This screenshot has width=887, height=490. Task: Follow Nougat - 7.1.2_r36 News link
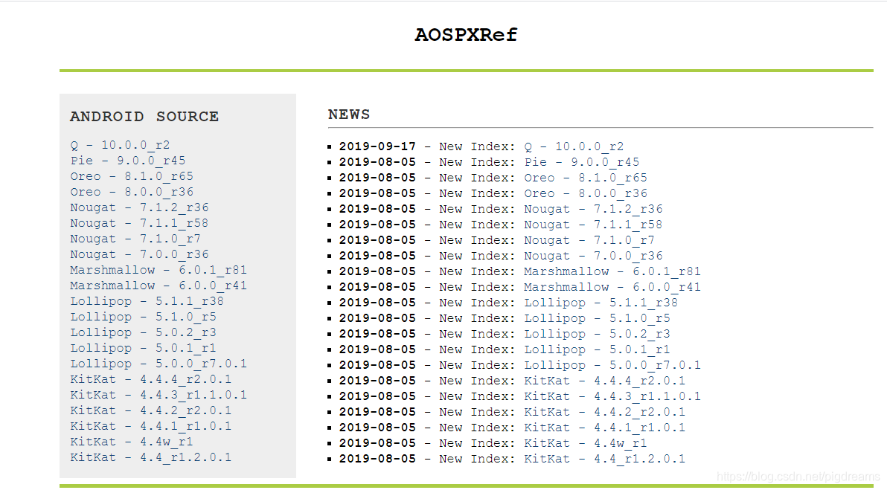[x=593, y=209]
